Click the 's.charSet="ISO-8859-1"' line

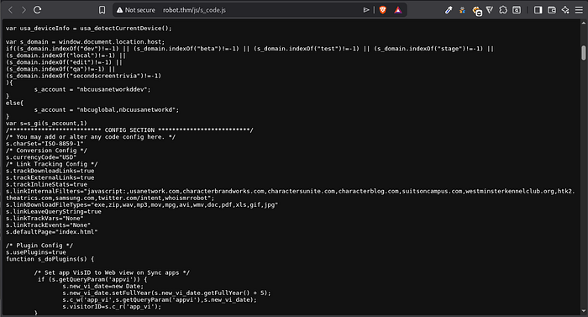point(45,144)
